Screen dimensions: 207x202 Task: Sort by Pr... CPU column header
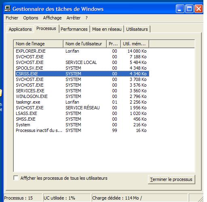[x=114, y=44]
